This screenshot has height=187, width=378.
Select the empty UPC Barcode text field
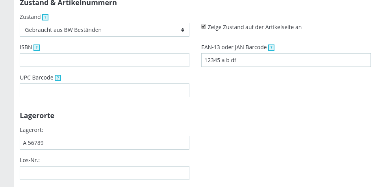tap(104, 91)
